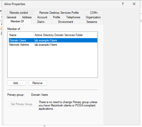Open the COM+ tab

click(94, 13)
